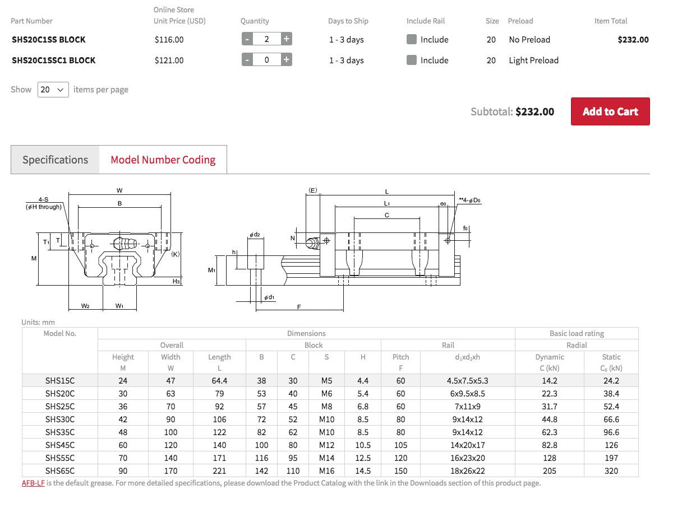Click the SHS45C model row label

tap(60, 445)
